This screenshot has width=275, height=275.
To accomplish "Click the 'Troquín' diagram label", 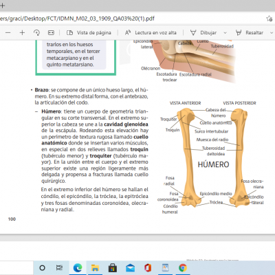I will (x=173, y=130).
